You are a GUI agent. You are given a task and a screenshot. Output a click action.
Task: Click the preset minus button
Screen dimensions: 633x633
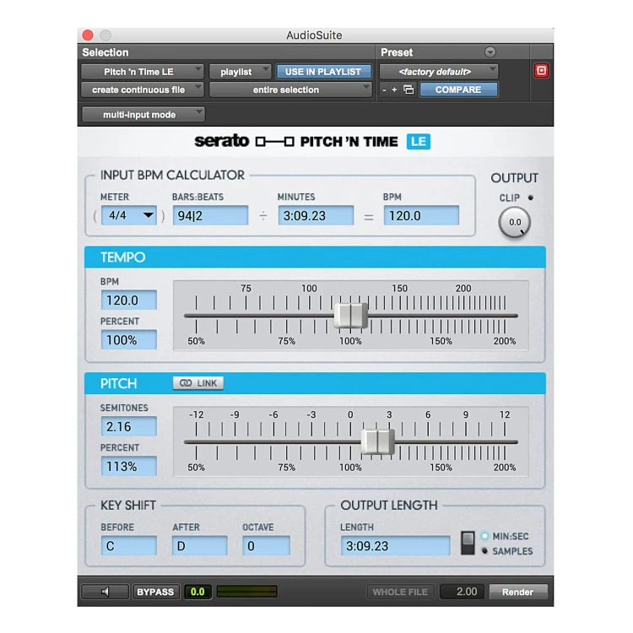[x=384, y=90]
